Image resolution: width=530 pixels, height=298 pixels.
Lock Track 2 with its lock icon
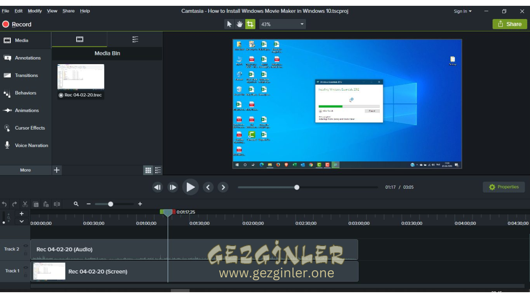(26, 254)
